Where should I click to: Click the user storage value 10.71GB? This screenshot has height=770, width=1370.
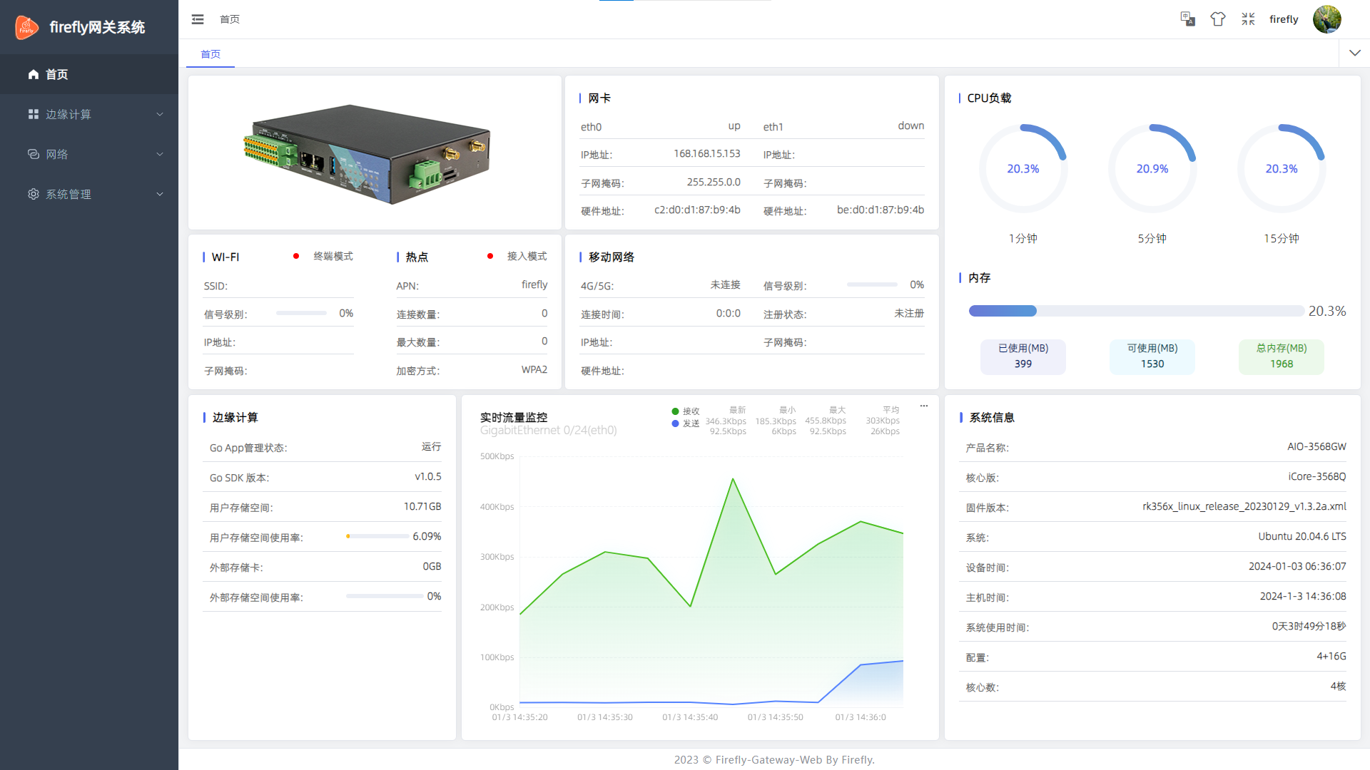pos(422,506)
